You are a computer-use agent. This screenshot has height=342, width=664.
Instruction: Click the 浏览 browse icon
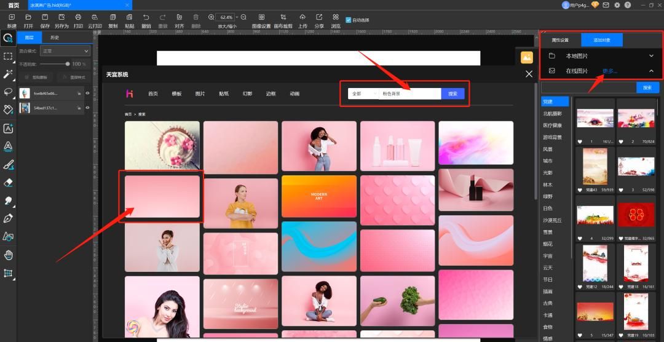pyautogui.click(x=336, y=17)
